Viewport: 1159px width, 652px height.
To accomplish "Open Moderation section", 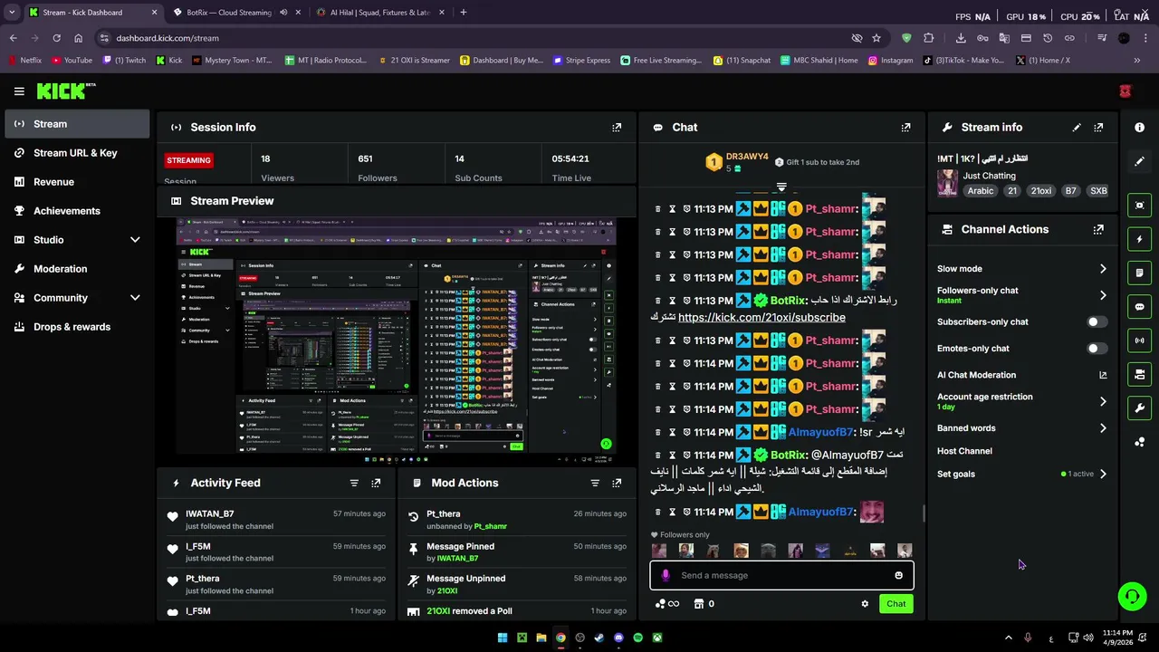I will pyautogui.click(x=77, y=269).
